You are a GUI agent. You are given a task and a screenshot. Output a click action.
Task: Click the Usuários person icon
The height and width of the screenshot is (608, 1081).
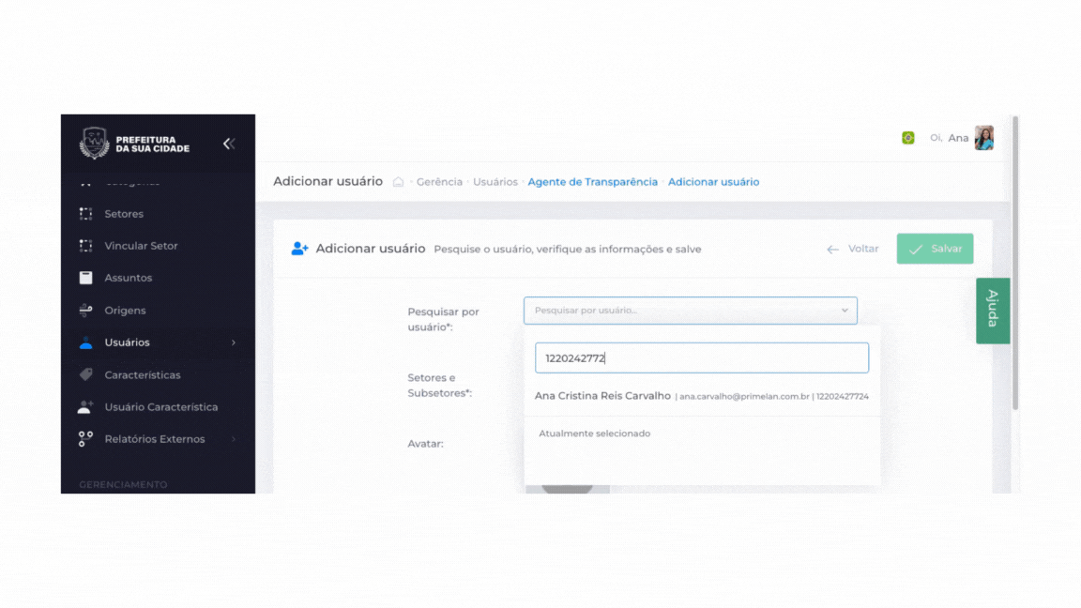pyautogui.click(x=85, y=342)
